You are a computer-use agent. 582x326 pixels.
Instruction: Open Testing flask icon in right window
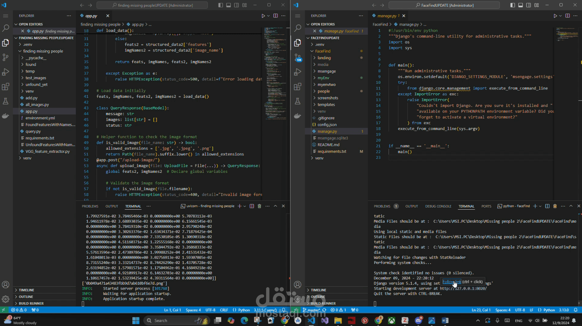click(x=298, y=101)
